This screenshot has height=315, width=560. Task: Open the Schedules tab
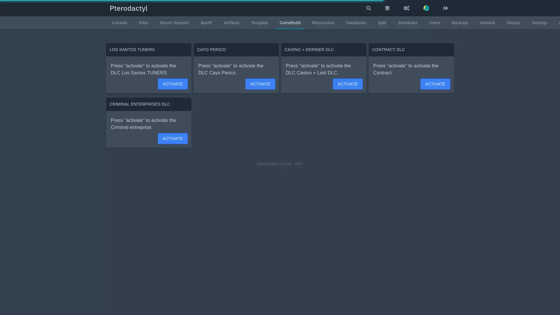[408, 23]
